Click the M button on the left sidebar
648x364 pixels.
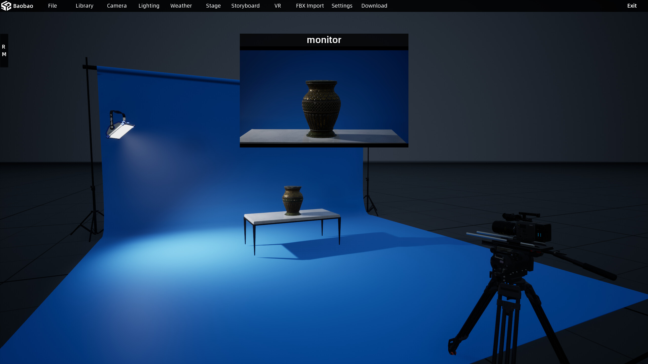tap(4, 54)
